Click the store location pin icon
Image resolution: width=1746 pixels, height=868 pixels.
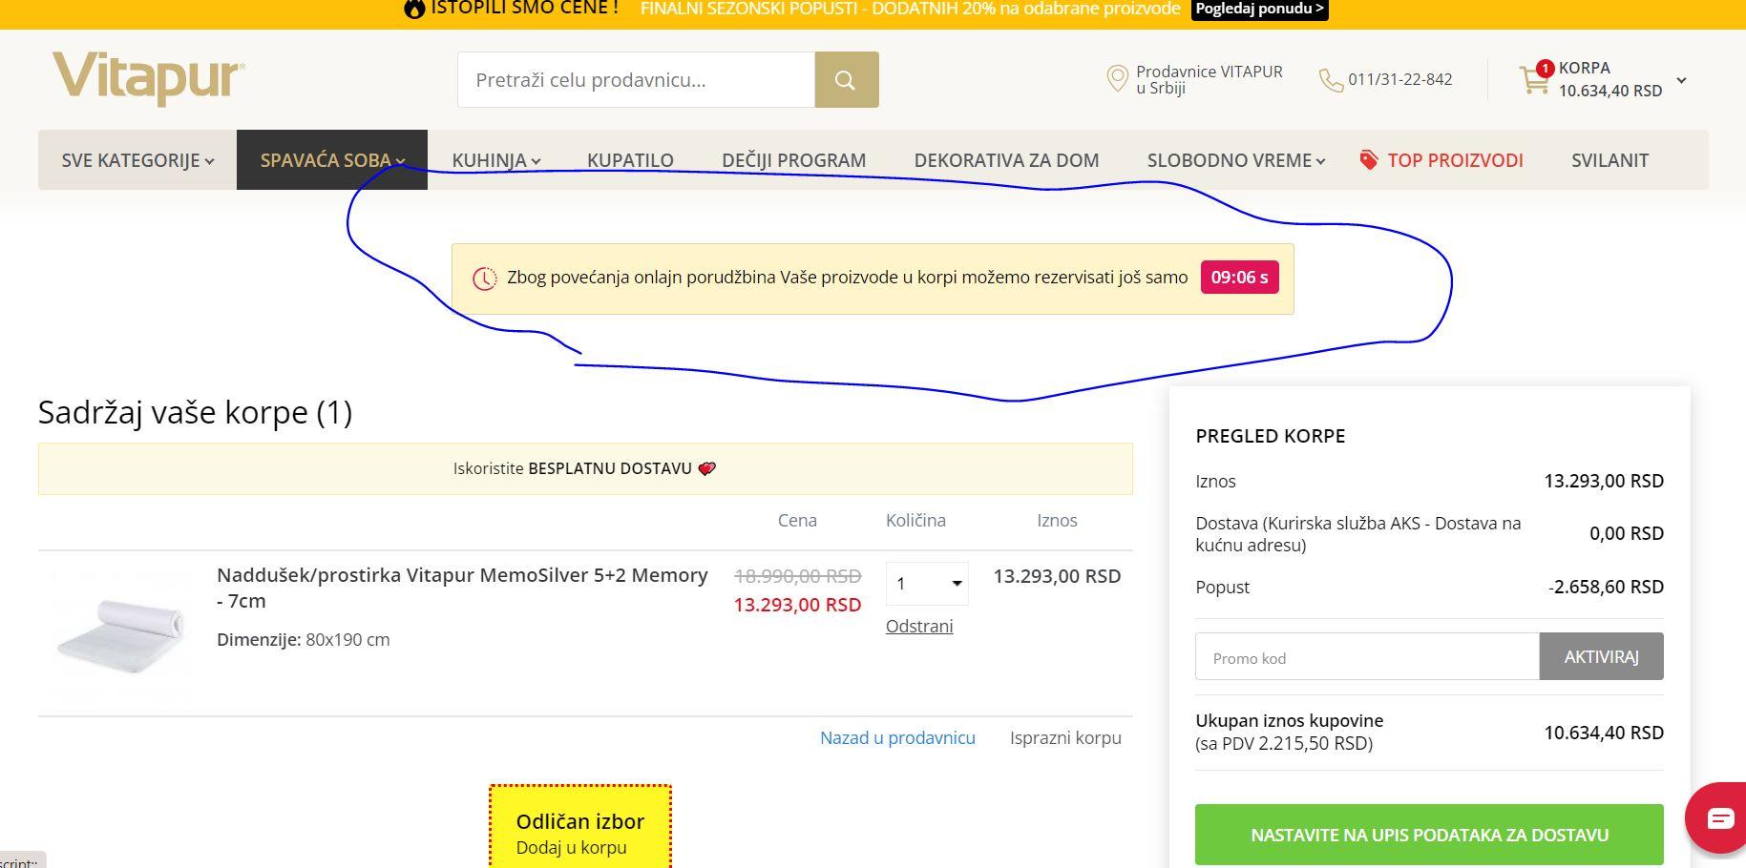1117,79
